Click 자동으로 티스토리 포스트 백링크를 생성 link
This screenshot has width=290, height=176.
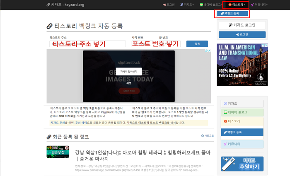coord(151,123)
